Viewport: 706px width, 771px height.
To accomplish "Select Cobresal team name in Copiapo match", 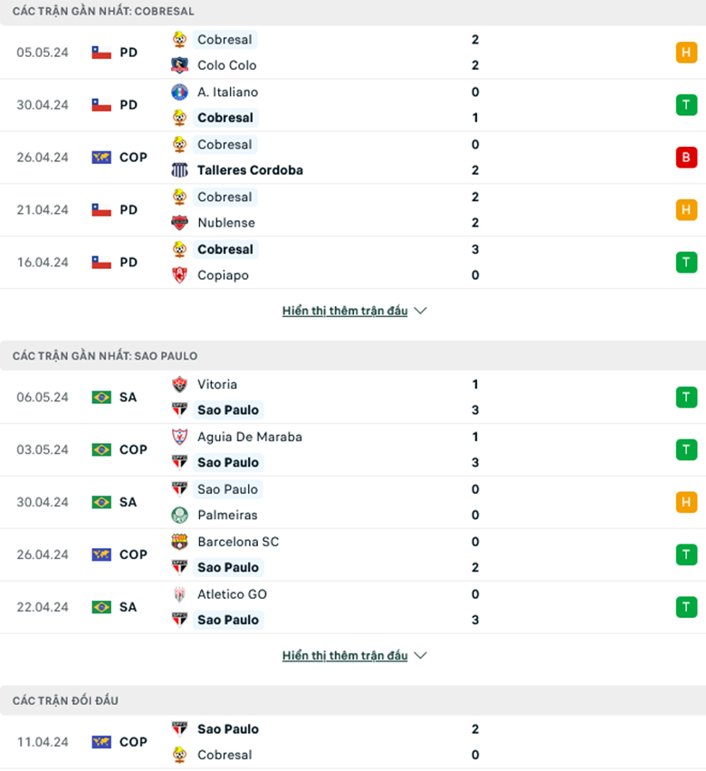I will [225, 249].
